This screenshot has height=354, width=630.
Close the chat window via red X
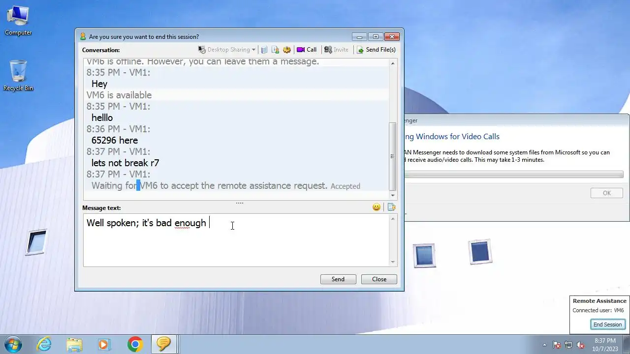(392, 37)
